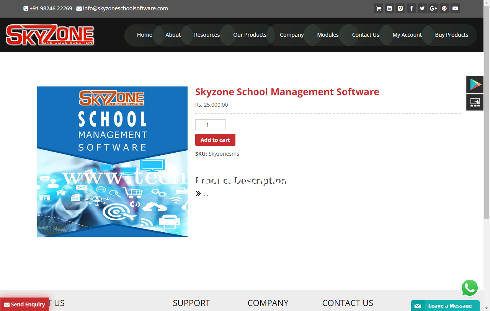Click the phone number +91 98246 22269
490x311 pixels.
[51, 8]
